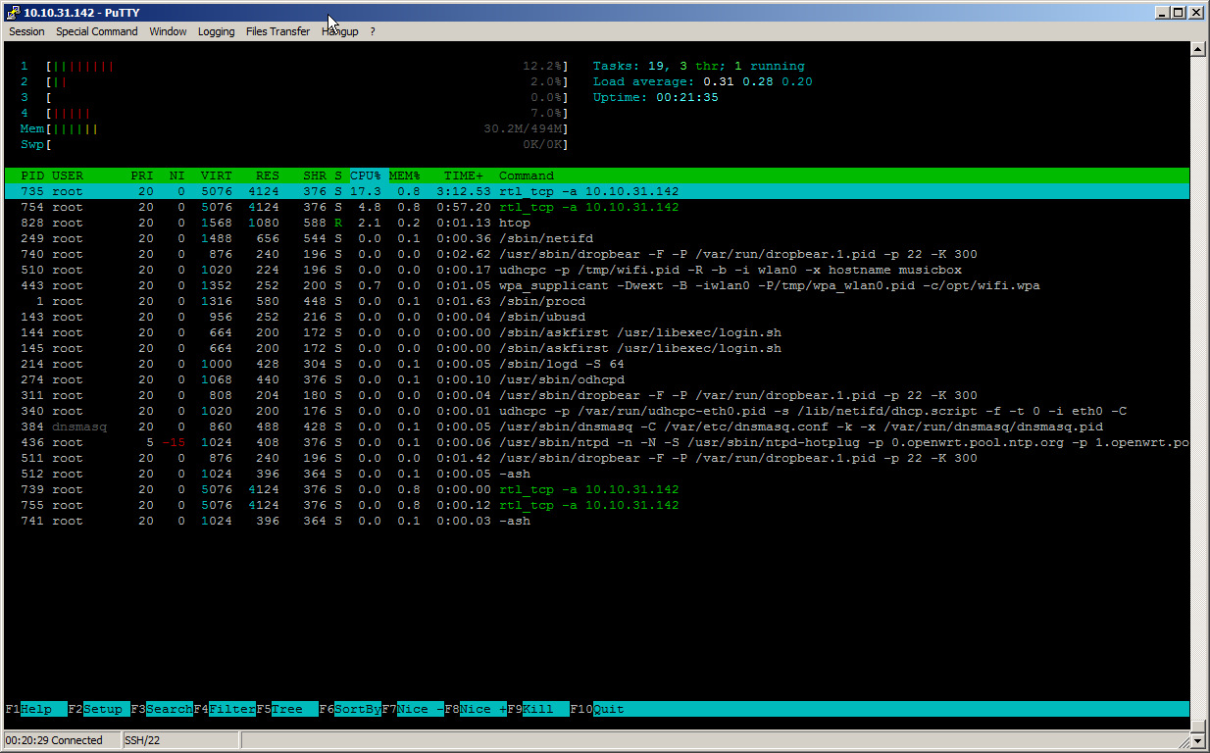Click the F8 Nice + button
The width and height of the screenshot is (1210, 753).
point(476,709)
